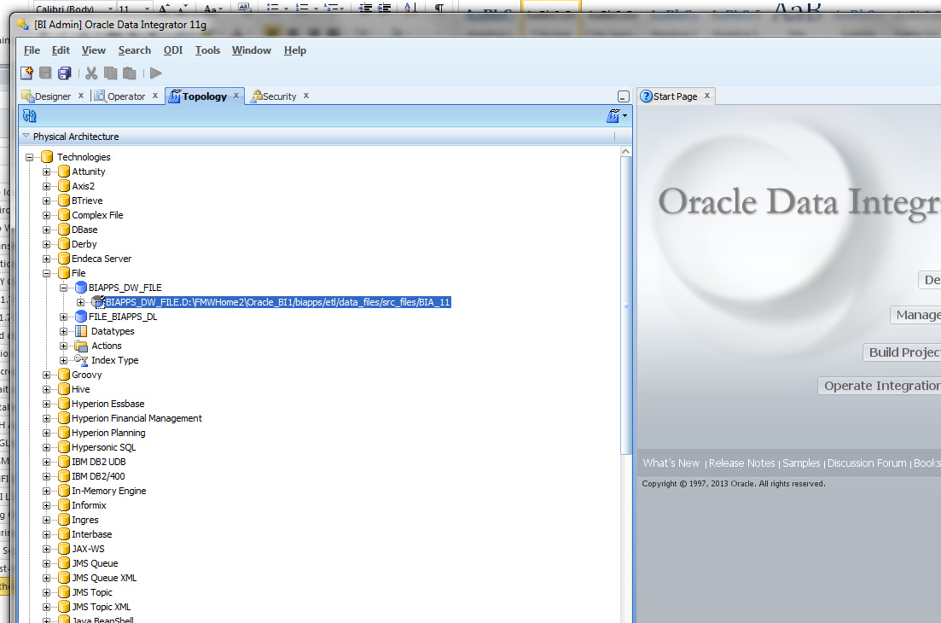Click the Paste toolbar icon
The image size is (941, 623).
[x=129, y=73]
